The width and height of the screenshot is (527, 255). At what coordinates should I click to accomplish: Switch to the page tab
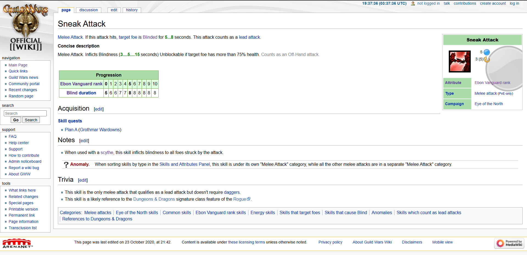coord(66,10)
